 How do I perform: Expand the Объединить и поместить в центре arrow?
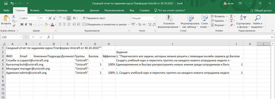click(129, 25)
